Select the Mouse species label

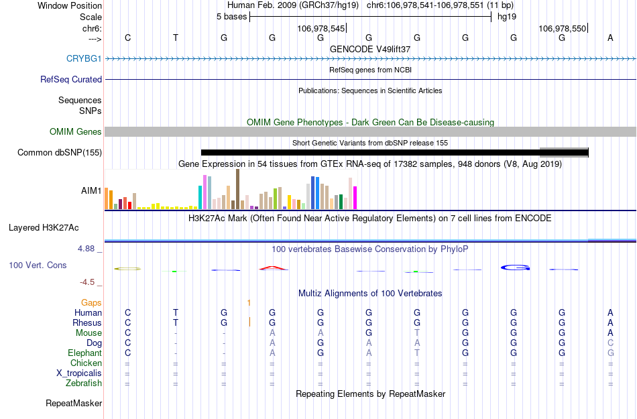89,333
